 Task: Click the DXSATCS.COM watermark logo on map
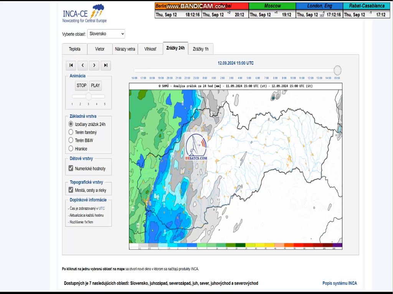tap(196, 147)
